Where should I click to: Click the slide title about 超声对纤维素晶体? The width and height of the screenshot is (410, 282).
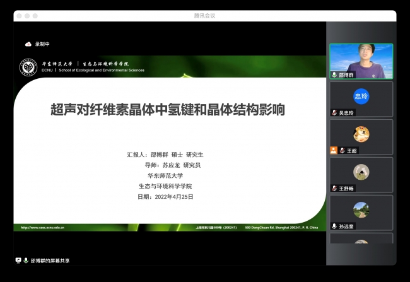click(x=168, y=110)
